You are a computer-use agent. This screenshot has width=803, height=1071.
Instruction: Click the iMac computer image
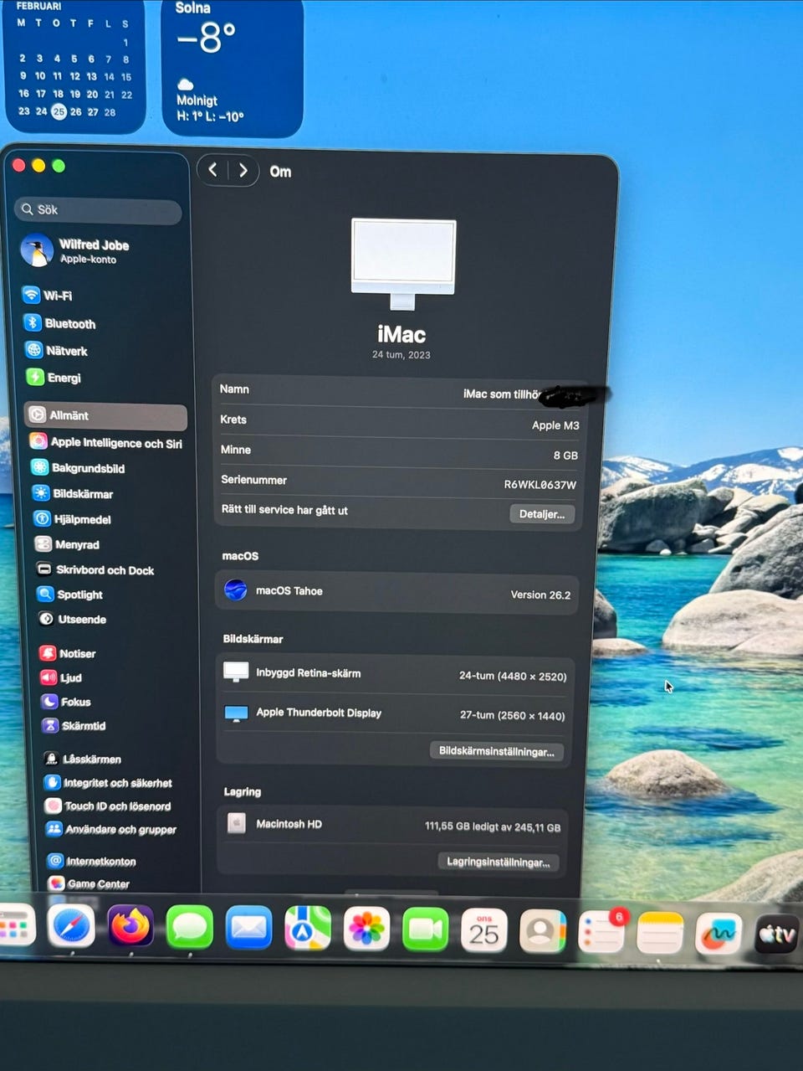pyautogui.click(x=403, y=264)
